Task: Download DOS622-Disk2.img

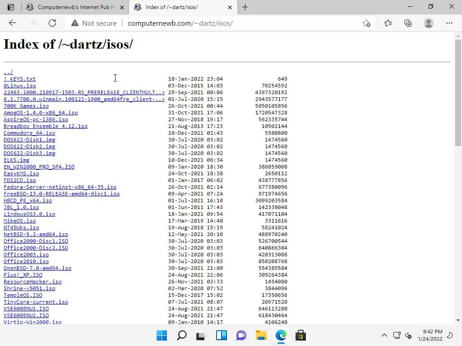Action: pyautogui.click(x=29, y=146)
